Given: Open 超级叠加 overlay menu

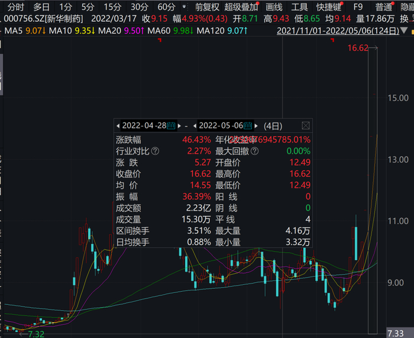Looking at the screenshot, I should [x=241, y=7].
